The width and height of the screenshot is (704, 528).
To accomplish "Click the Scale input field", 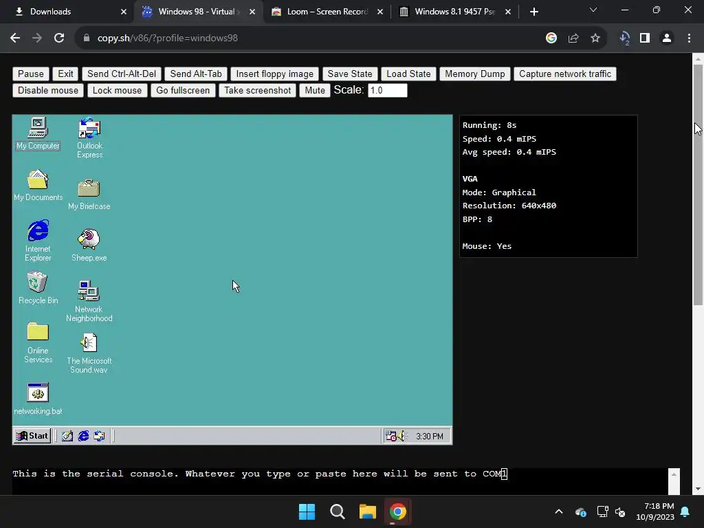I will [388, 91].
